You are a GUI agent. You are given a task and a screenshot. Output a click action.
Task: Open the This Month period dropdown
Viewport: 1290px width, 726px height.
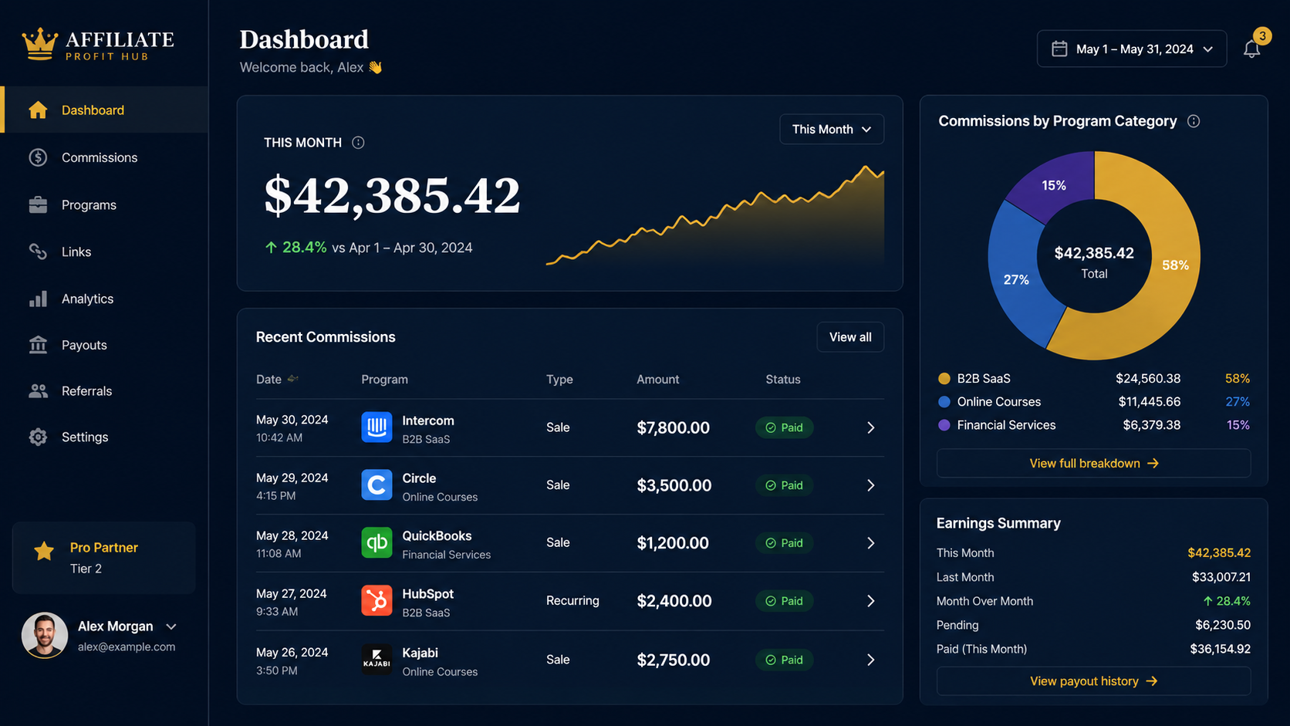point(832,129)
